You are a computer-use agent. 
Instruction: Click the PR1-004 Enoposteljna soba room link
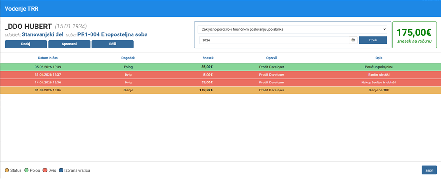click(112, 34)
